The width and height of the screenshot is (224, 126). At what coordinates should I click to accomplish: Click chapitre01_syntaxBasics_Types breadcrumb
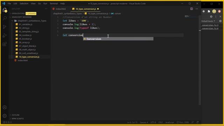68,14
